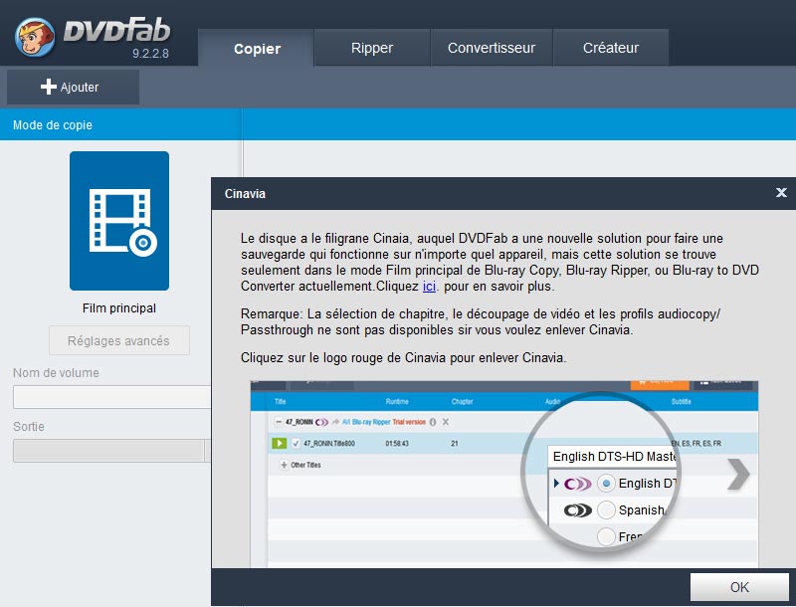796x607 pixels.
Task: Select the English DTS audio radio button
Action: [606, 484]
